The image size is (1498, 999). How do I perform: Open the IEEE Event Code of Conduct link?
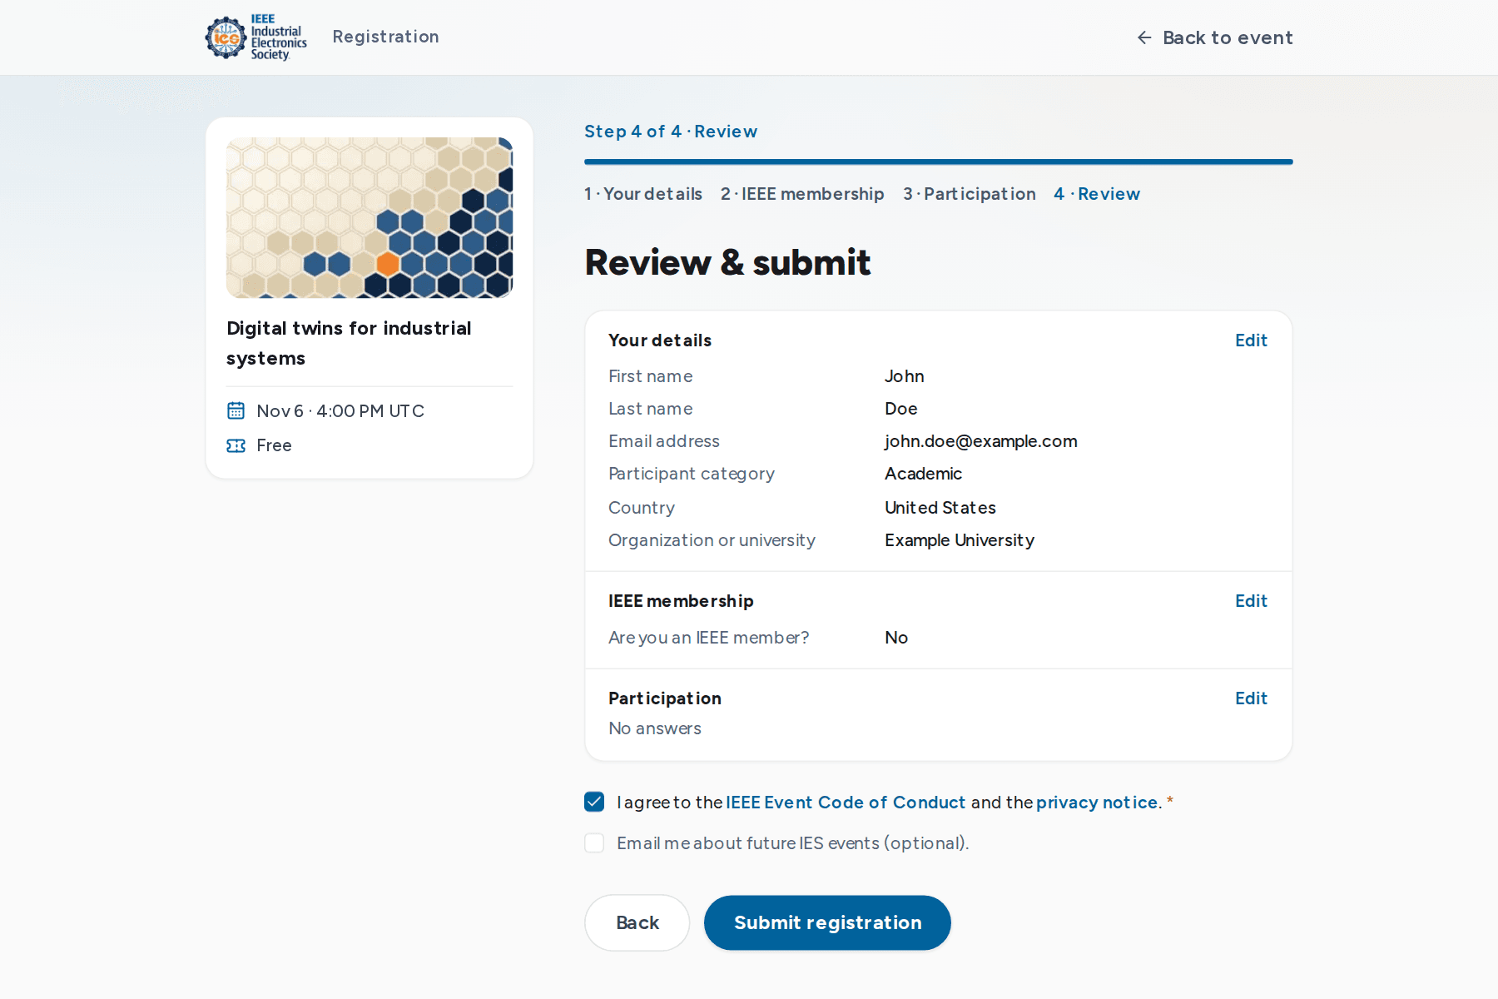coord(846,802)
